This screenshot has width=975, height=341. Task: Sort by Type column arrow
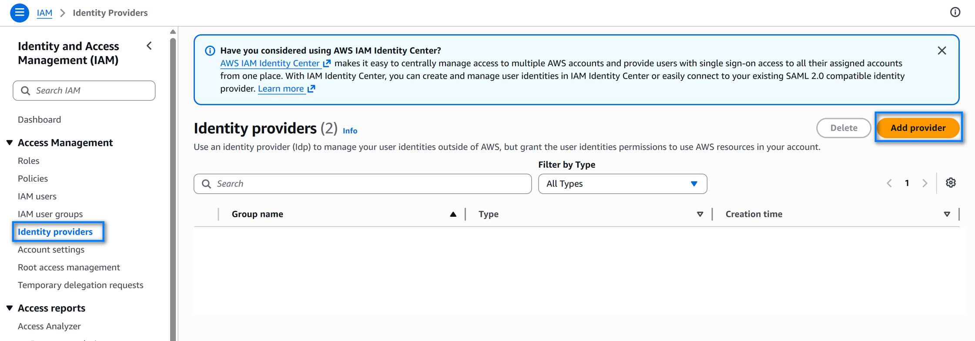point(700,214)
